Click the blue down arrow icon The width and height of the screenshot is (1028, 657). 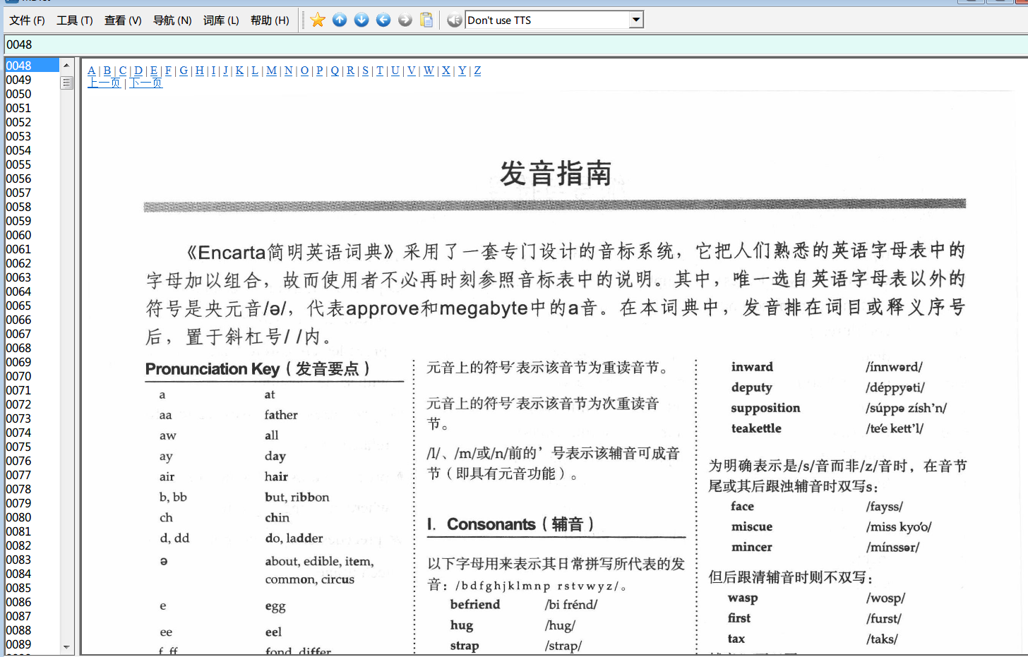pos(361,20)
